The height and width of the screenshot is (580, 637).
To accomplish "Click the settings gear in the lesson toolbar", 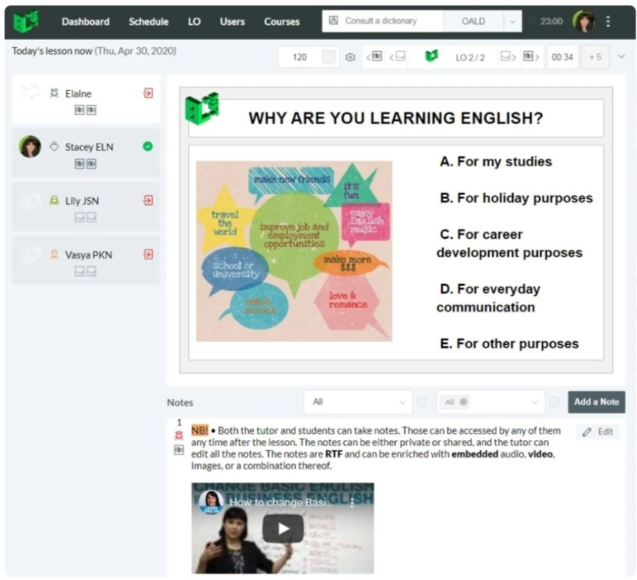I will click(x=350, y=57).
